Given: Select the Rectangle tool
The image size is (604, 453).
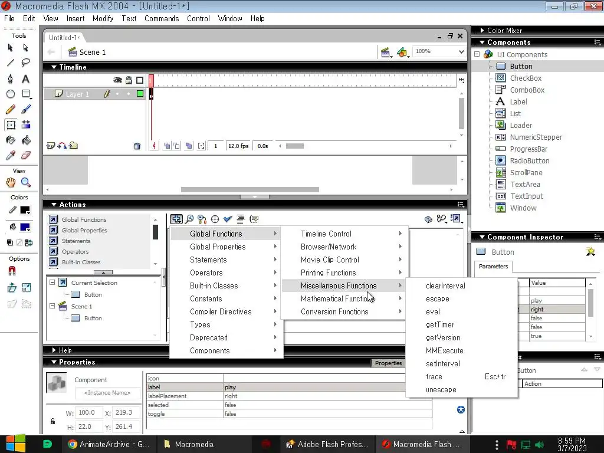Looking at the screenshot, I should click(26, 94).
